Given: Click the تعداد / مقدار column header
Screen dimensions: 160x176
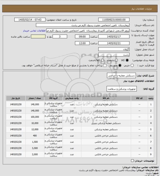Looking at the screenshot, I should 35,98.
